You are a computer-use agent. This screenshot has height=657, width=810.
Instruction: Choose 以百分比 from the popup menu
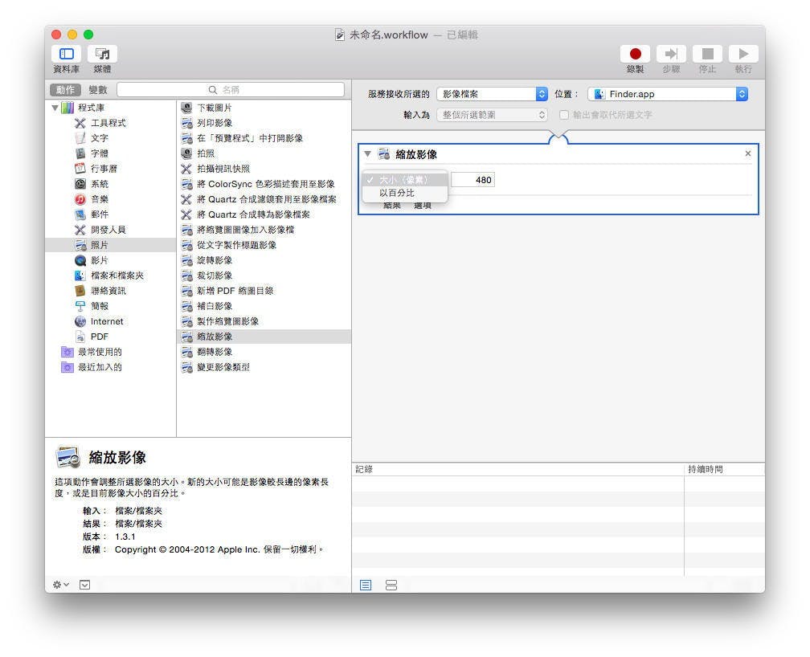click(x=397, y=193)
